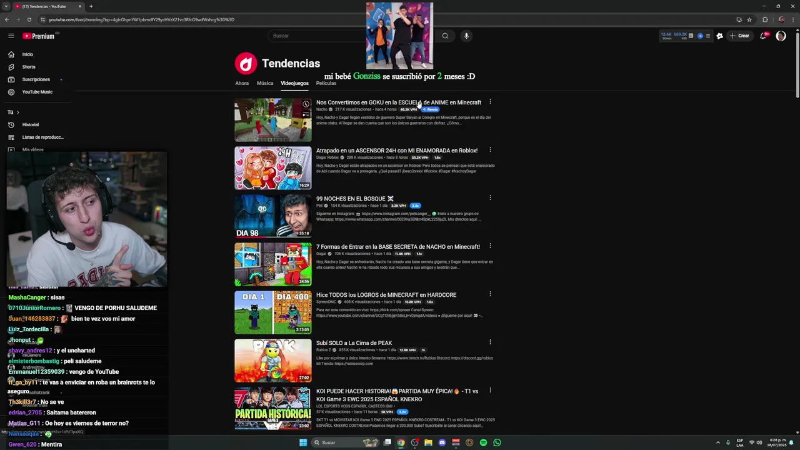
Task: Open title 'Hice TODOS los LOGROS DE MINECRAFT'
Action: click(386, 295)
